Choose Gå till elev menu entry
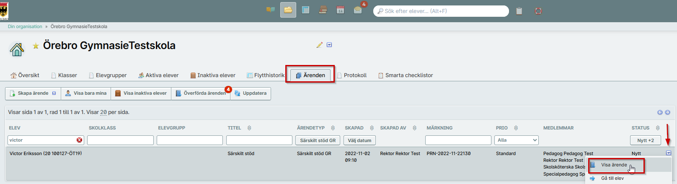Image resolution: width=677 pixels, height=184 pixels. click(x=612, y=178)
